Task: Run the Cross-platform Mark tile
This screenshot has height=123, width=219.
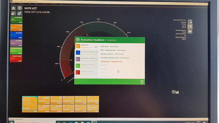Action: pos(97,112)
